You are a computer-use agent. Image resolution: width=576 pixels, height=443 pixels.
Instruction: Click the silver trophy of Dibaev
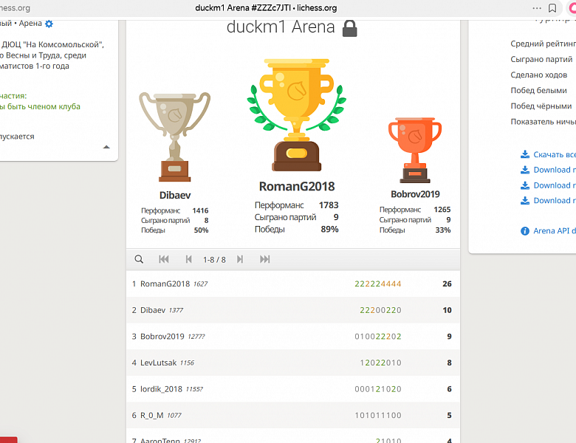(174, 137)
